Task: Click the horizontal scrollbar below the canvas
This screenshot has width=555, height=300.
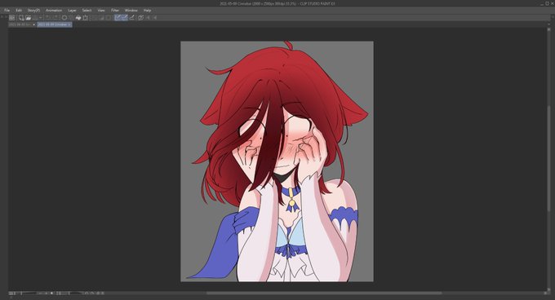Action: point(324,293)
